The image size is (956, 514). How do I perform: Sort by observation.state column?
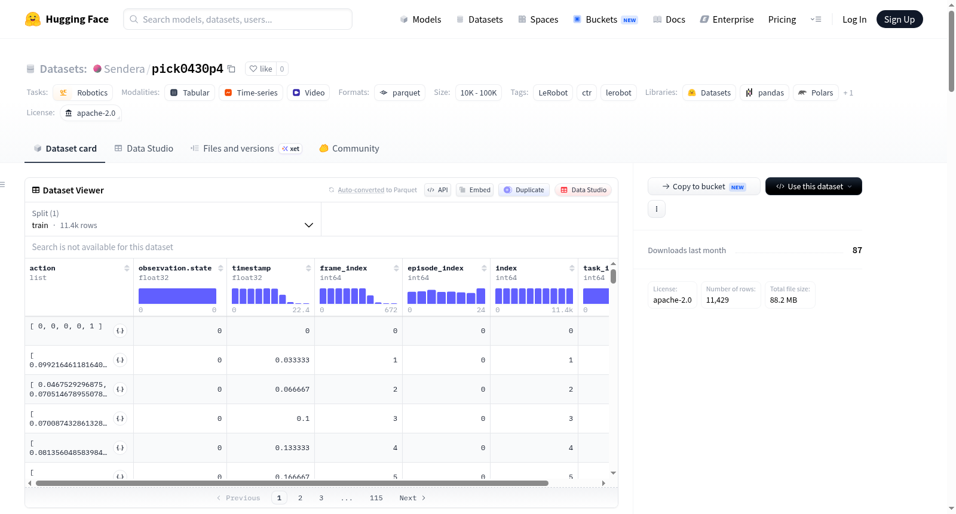point(220,268)
